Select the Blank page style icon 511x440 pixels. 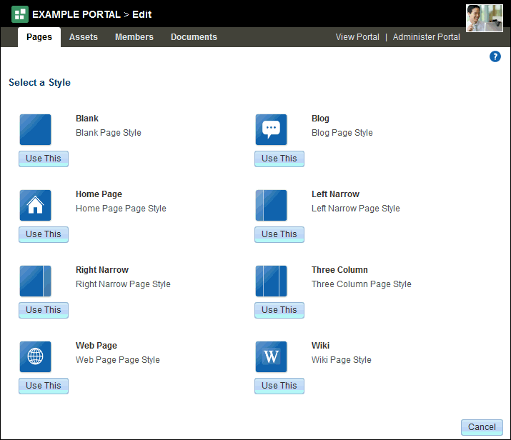(x=35, y=129)
